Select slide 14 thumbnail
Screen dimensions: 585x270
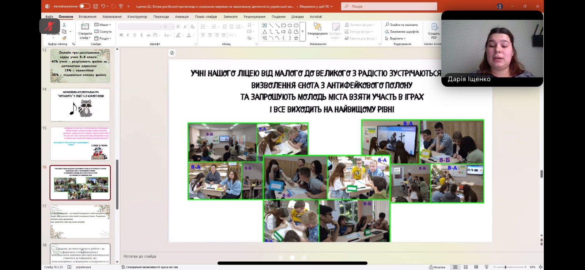pos(80,105)
